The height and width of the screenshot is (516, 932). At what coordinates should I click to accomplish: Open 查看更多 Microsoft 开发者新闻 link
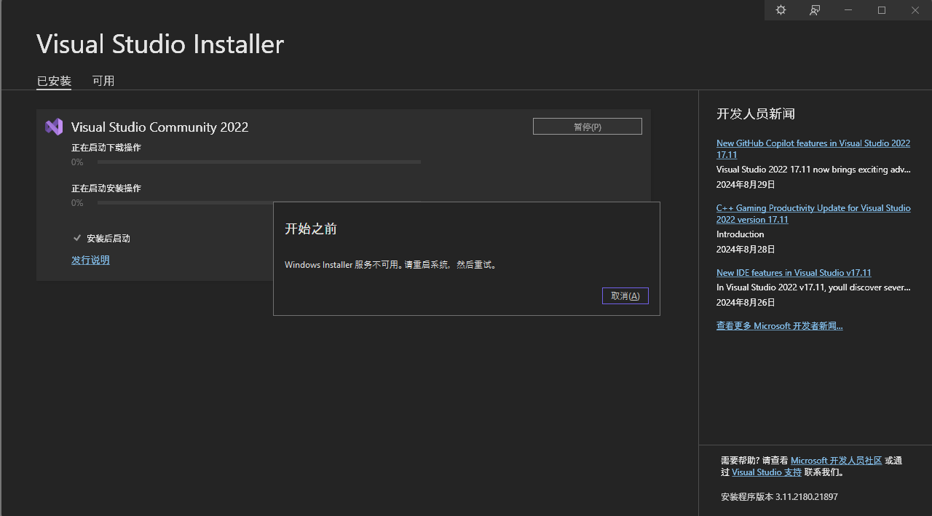tap(780, 326)
